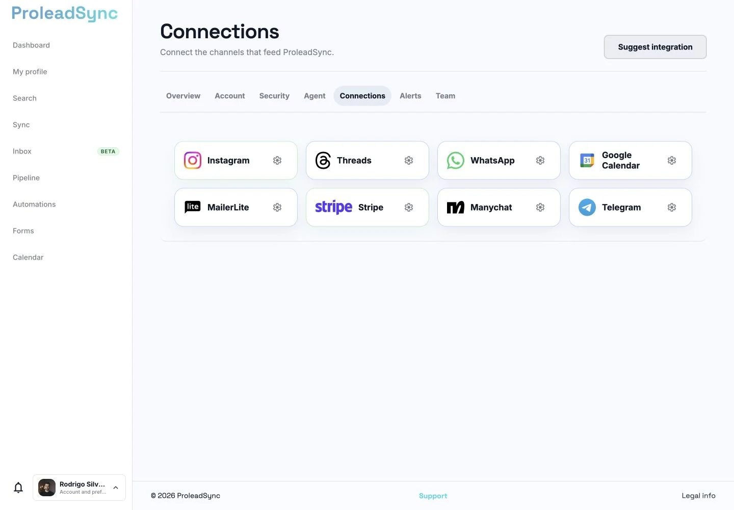This screenshot has width=734, height=510.
Task: Click the Telegram logo icon
Action: pos(587,208)
